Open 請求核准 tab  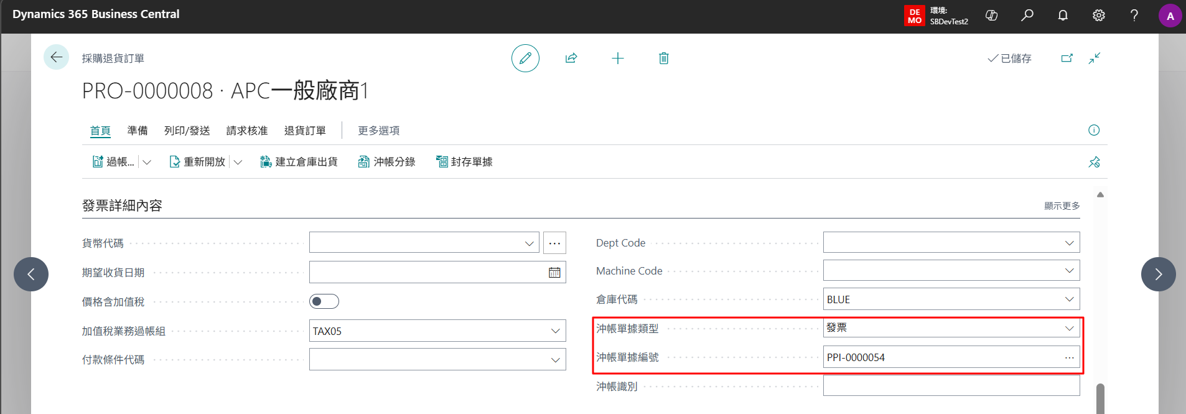(x=247, y=131)
